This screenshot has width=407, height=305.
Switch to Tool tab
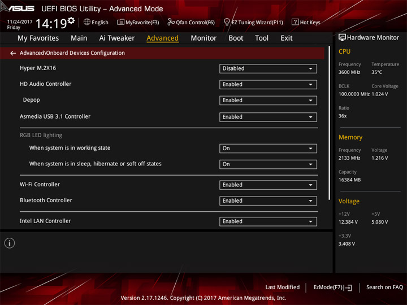tap(262, 38)
